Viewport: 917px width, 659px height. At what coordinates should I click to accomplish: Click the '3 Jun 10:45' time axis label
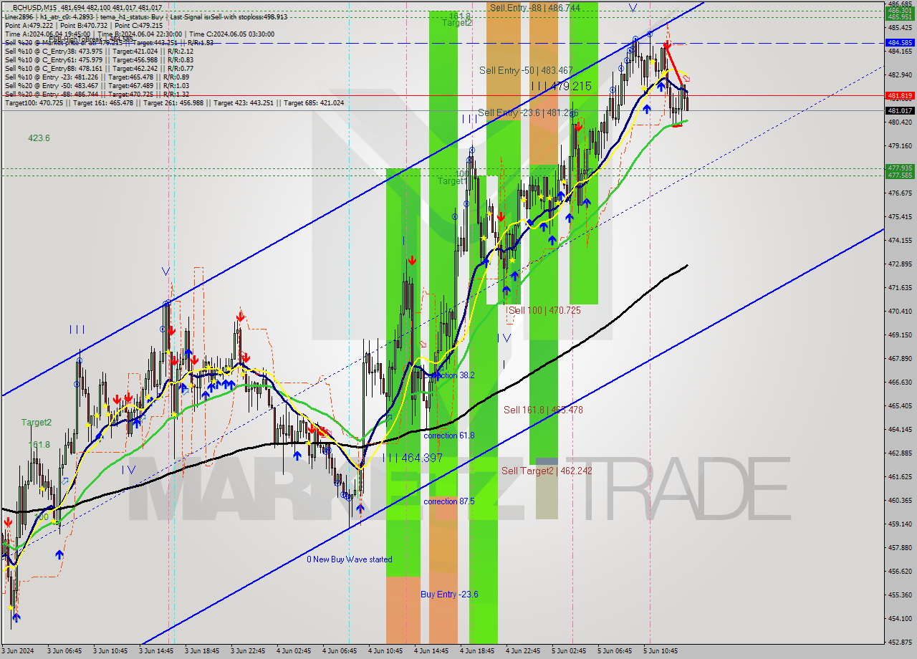pyautogui.click(x=110, y=651)
